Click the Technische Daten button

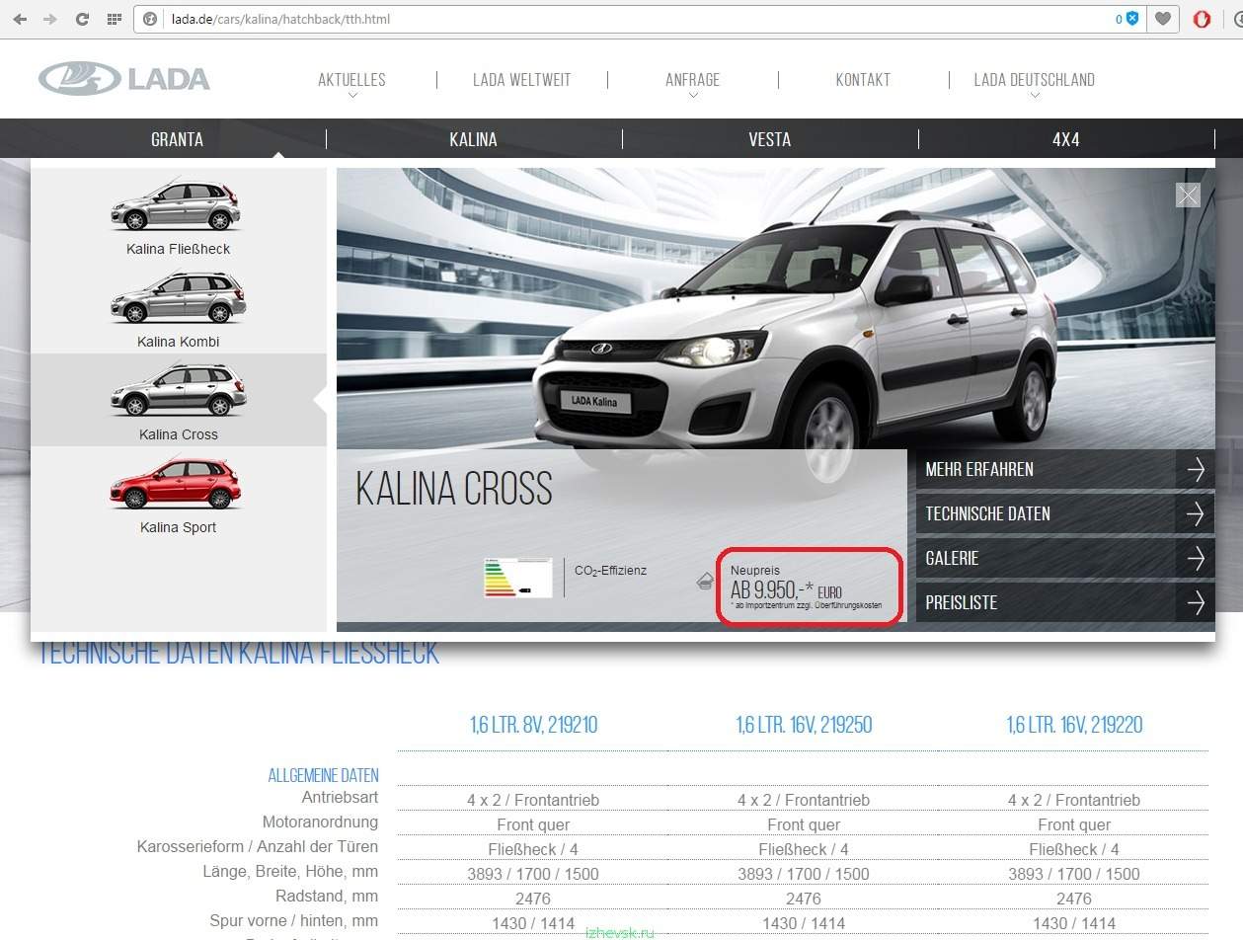pyautogui.click(x=1065, y=513)
